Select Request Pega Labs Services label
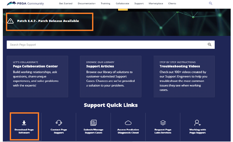Screen dimensions: 233x142 click(x=163, y=131)
